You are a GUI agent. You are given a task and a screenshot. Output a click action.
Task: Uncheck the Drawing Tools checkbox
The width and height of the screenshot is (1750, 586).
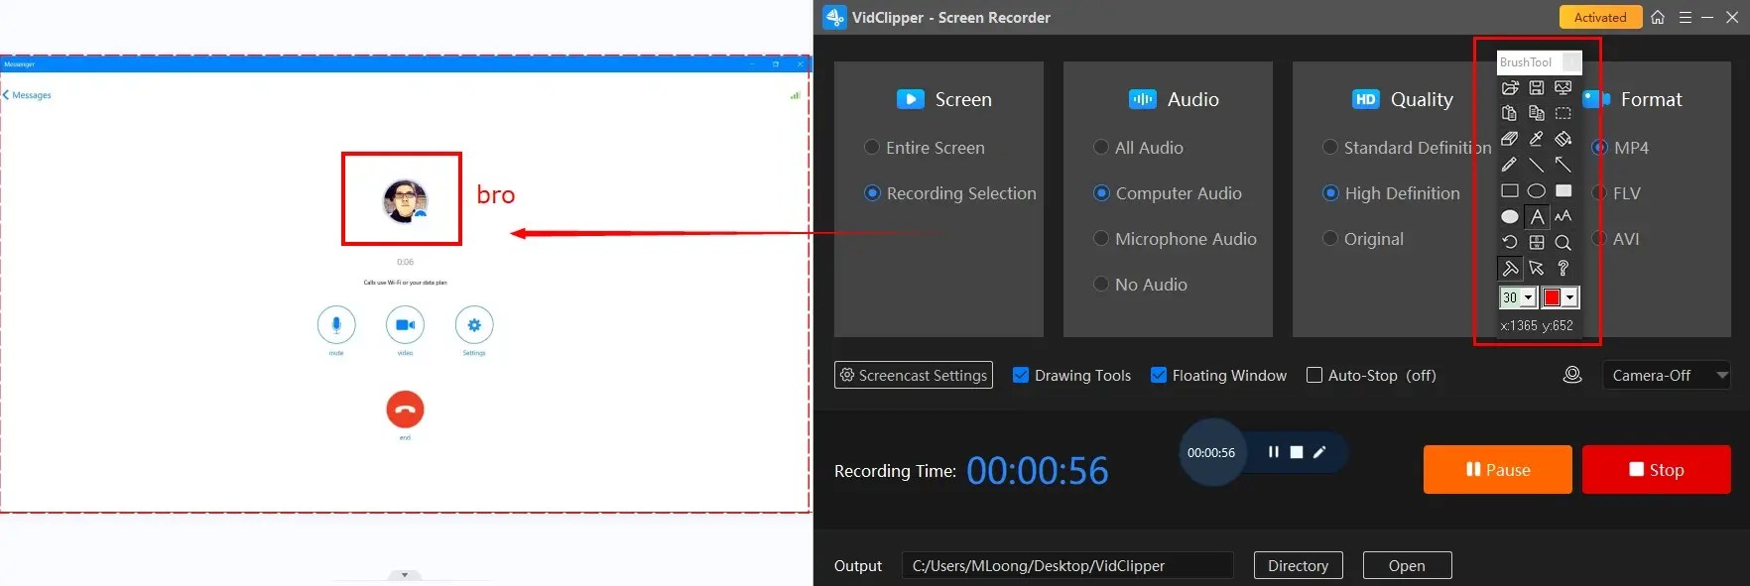click(x=1021, y=375)
